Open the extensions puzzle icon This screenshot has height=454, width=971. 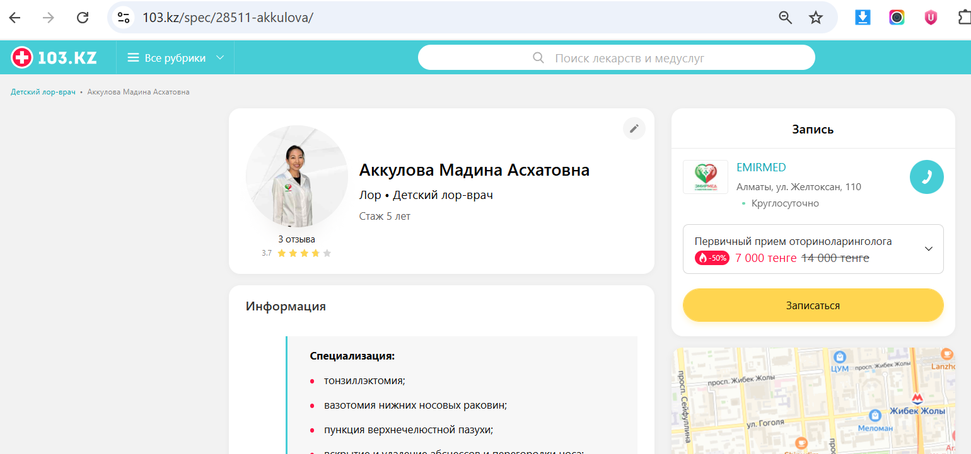point(964,18)
